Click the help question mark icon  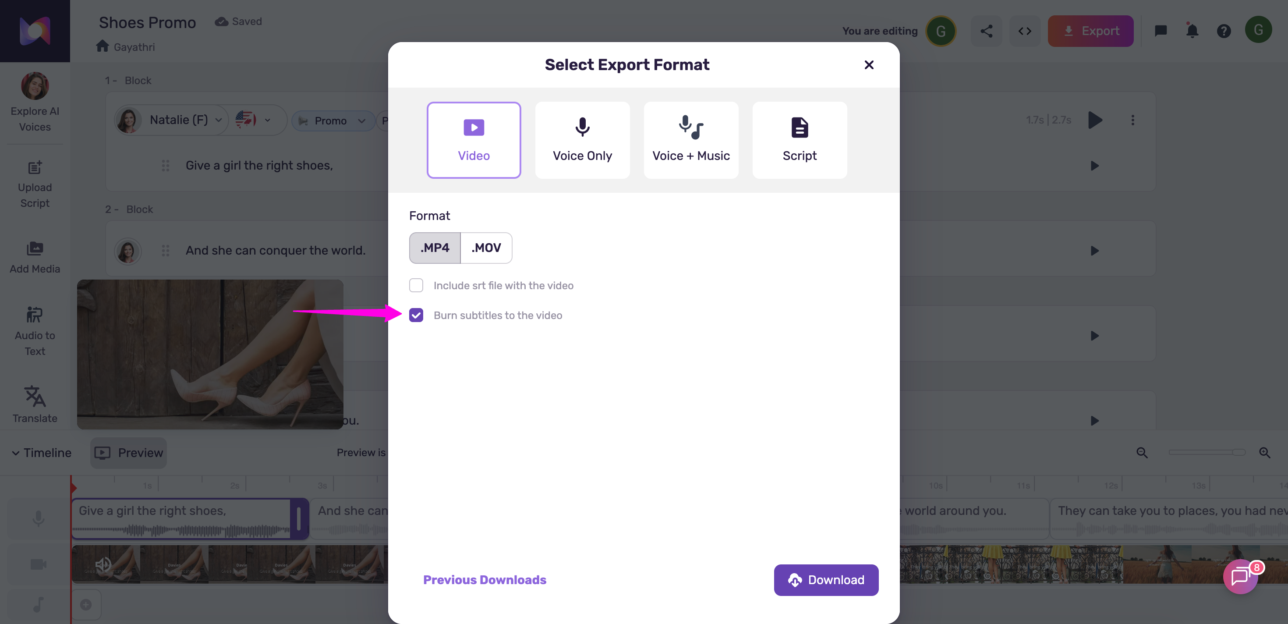[1224, 31]
